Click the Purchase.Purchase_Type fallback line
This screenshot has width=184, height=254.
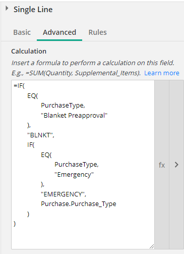click(x=79, y=204)
